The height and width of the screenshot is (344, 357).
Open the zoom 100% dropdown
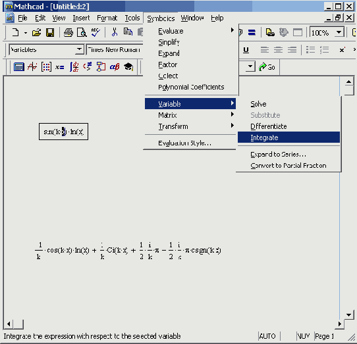tap(339, 33)
